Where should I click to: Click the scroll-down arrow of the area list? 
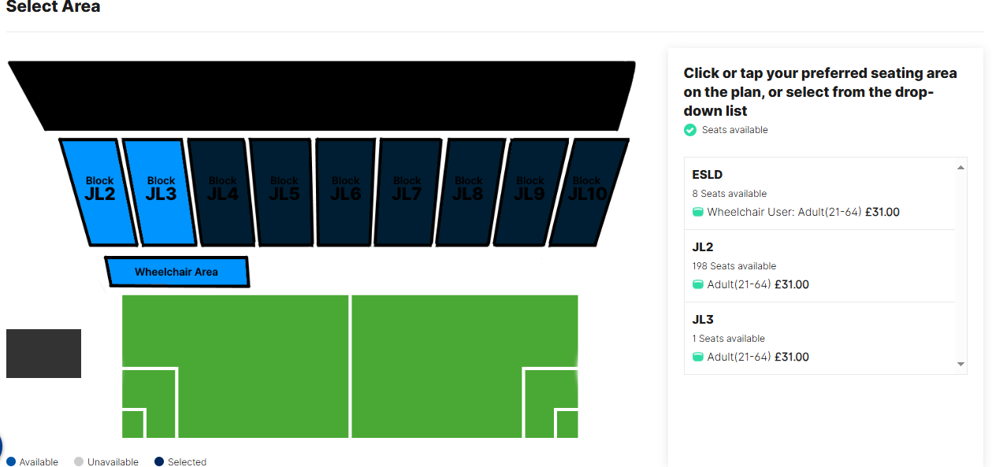coord(960,364)
